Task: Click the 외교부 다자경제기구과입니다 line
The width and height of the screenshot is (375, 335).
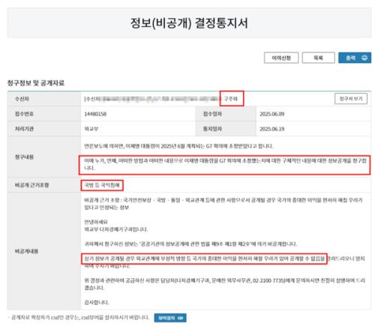Action: 116,229
